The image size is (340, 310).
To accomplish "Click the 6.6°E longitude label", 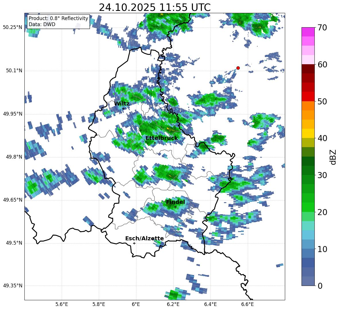I will [x=248, y=305].
